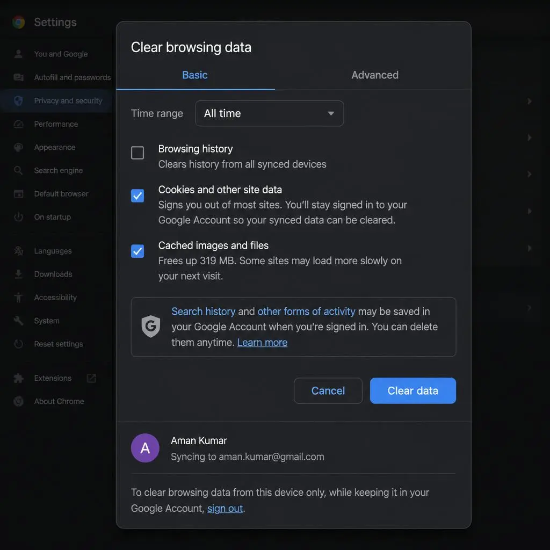Image resolution: width=550 pixels, height=550 pixels.
Task: Click the Privacy and security shield icon
Action: click(19, 100)
